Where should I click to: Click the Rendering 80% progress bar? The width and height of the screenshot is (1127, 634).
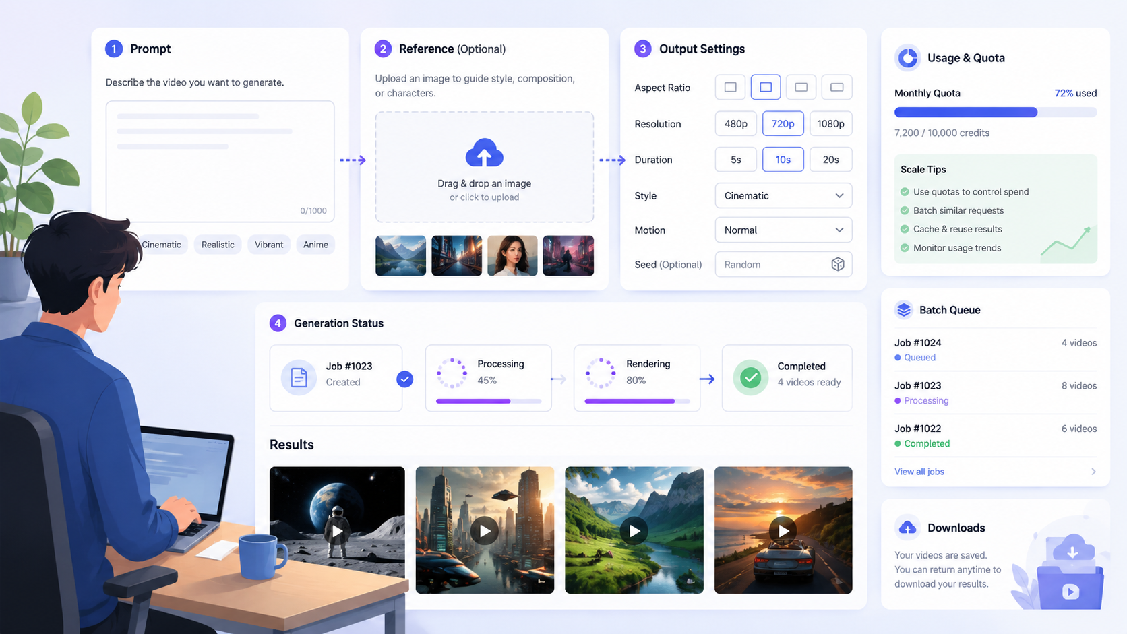click(x=637, y=401)
